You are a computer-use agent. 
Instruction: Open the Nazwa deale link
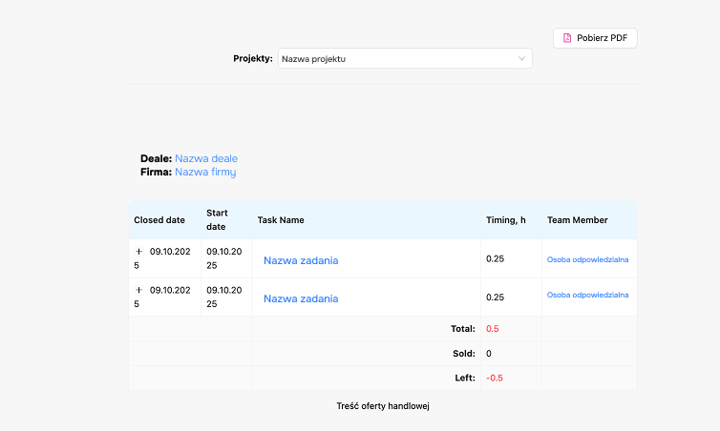206,158
